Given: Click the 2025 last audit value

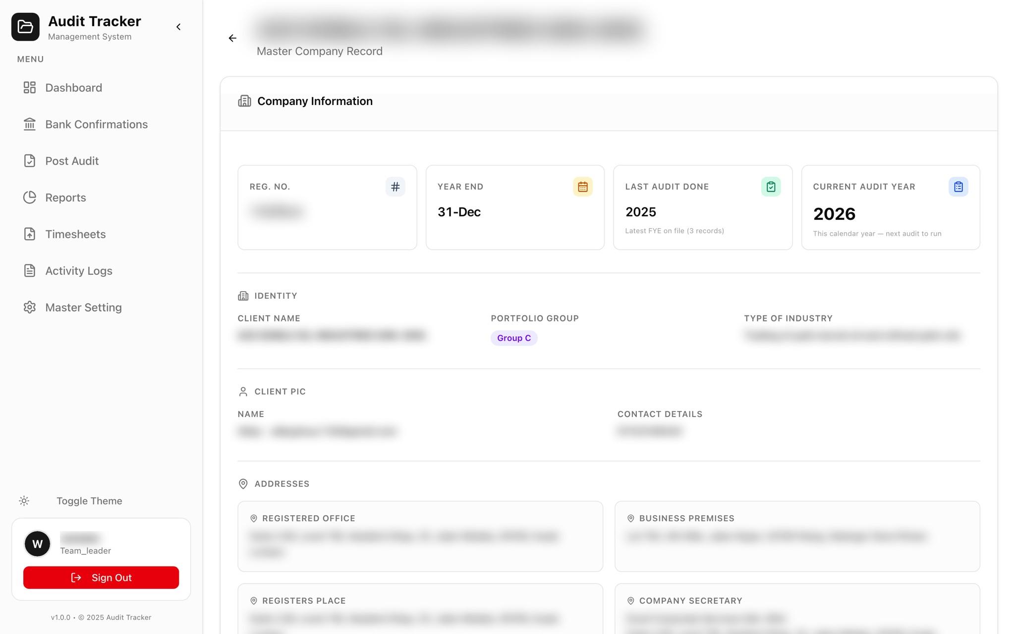Looking at the screenshot, I should click(640, 212).
